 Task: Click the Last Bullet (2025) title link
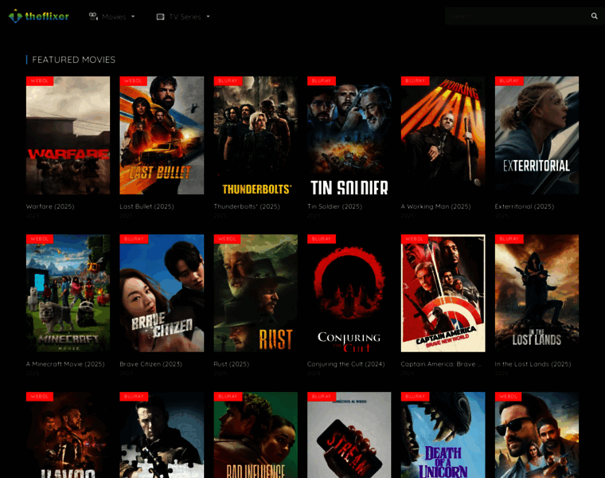coord(146,206)
